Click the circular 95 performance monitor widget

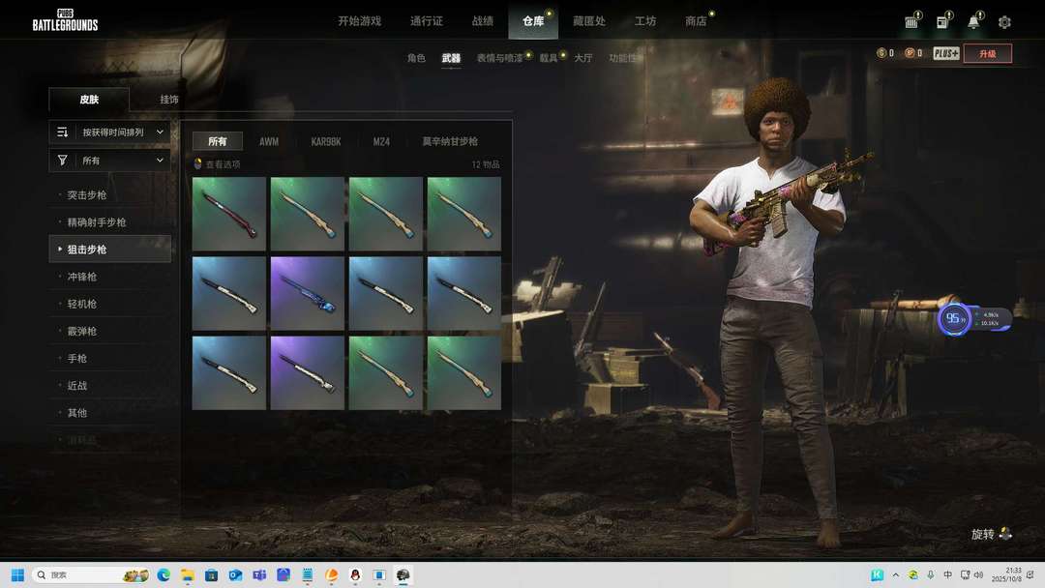click(x=954, y=319)
